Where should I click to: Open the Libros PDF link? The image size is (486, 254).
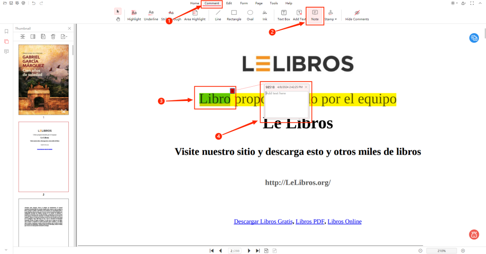coord(310,221)
